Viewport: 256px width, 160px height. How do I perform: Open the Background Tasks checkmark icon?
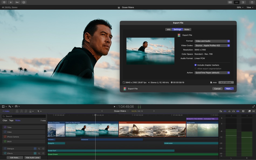click(24, 2)
